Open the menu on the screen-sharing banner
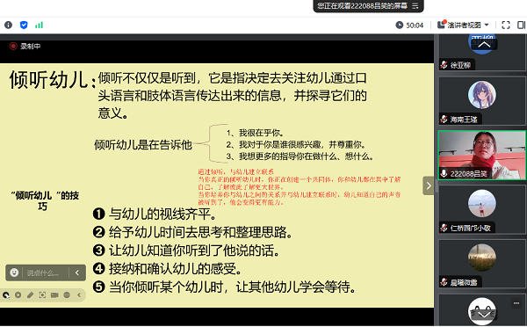527x327 pixels. [415, 6]
